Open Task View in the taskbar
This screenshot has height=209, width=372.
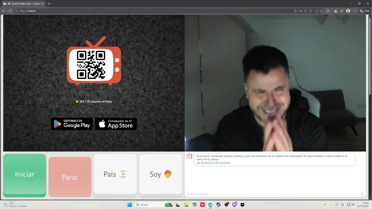(x=178, y=205)
